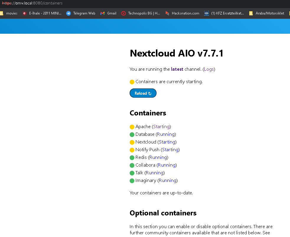Open Talk Running status link
This screenshot has height=237, width=290.
coord(155,173)
